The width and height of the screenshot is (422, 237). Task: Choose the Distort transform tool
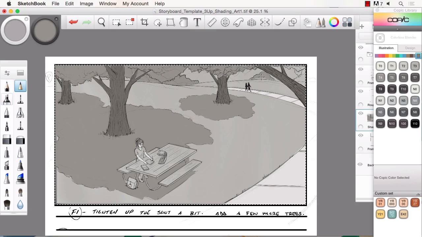pos(170,22)
